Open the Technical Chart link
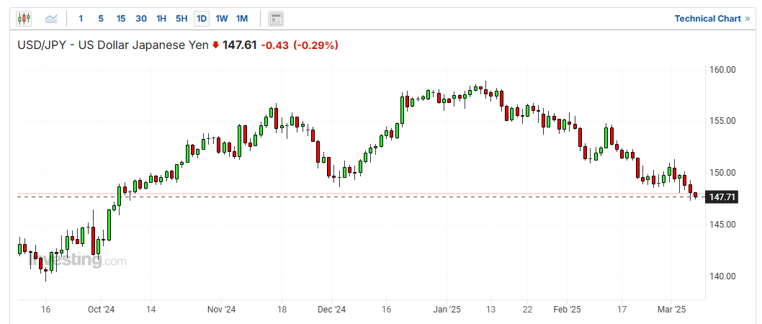This screenshot has height=324, width=762. pyautogui.click(x=712, y=19)
